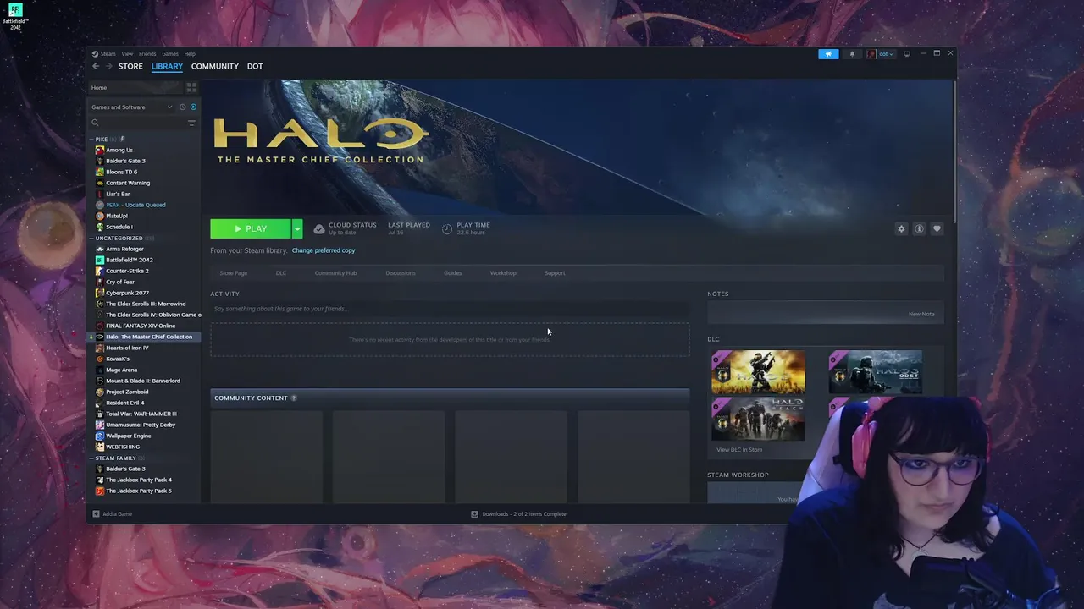Click the Change preferred copy link
Viewport: 1084px width, 609px height.
click(x=324, y=250)
